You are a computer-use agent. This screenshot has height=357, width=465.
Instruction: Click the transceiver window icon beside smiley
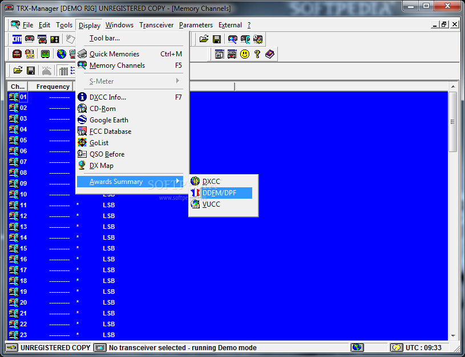232,54
